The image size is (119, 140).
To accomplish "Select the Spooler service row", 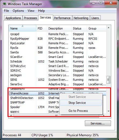I will point(34,107).
